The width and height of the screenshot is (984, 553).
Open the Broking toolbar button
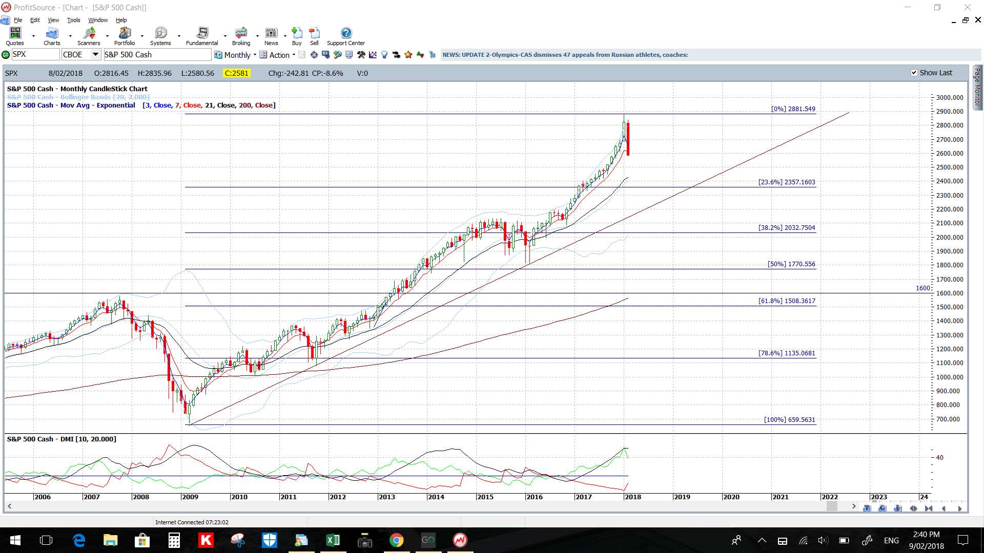(x=241, y=36)
